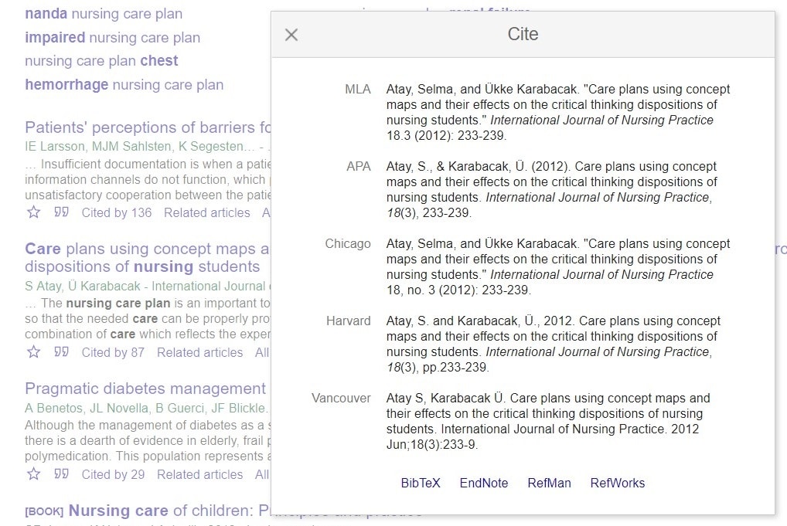The width and height of the screenshot is (787, 526).
Task: View Related articles for the diabetes management paper
Action: (x=199, y=474)
